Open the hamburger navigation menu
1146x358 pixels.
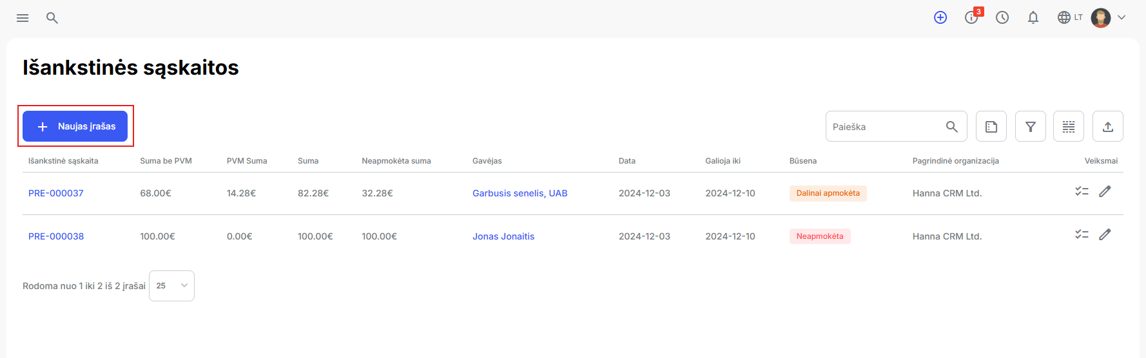[x=23, y=18]
